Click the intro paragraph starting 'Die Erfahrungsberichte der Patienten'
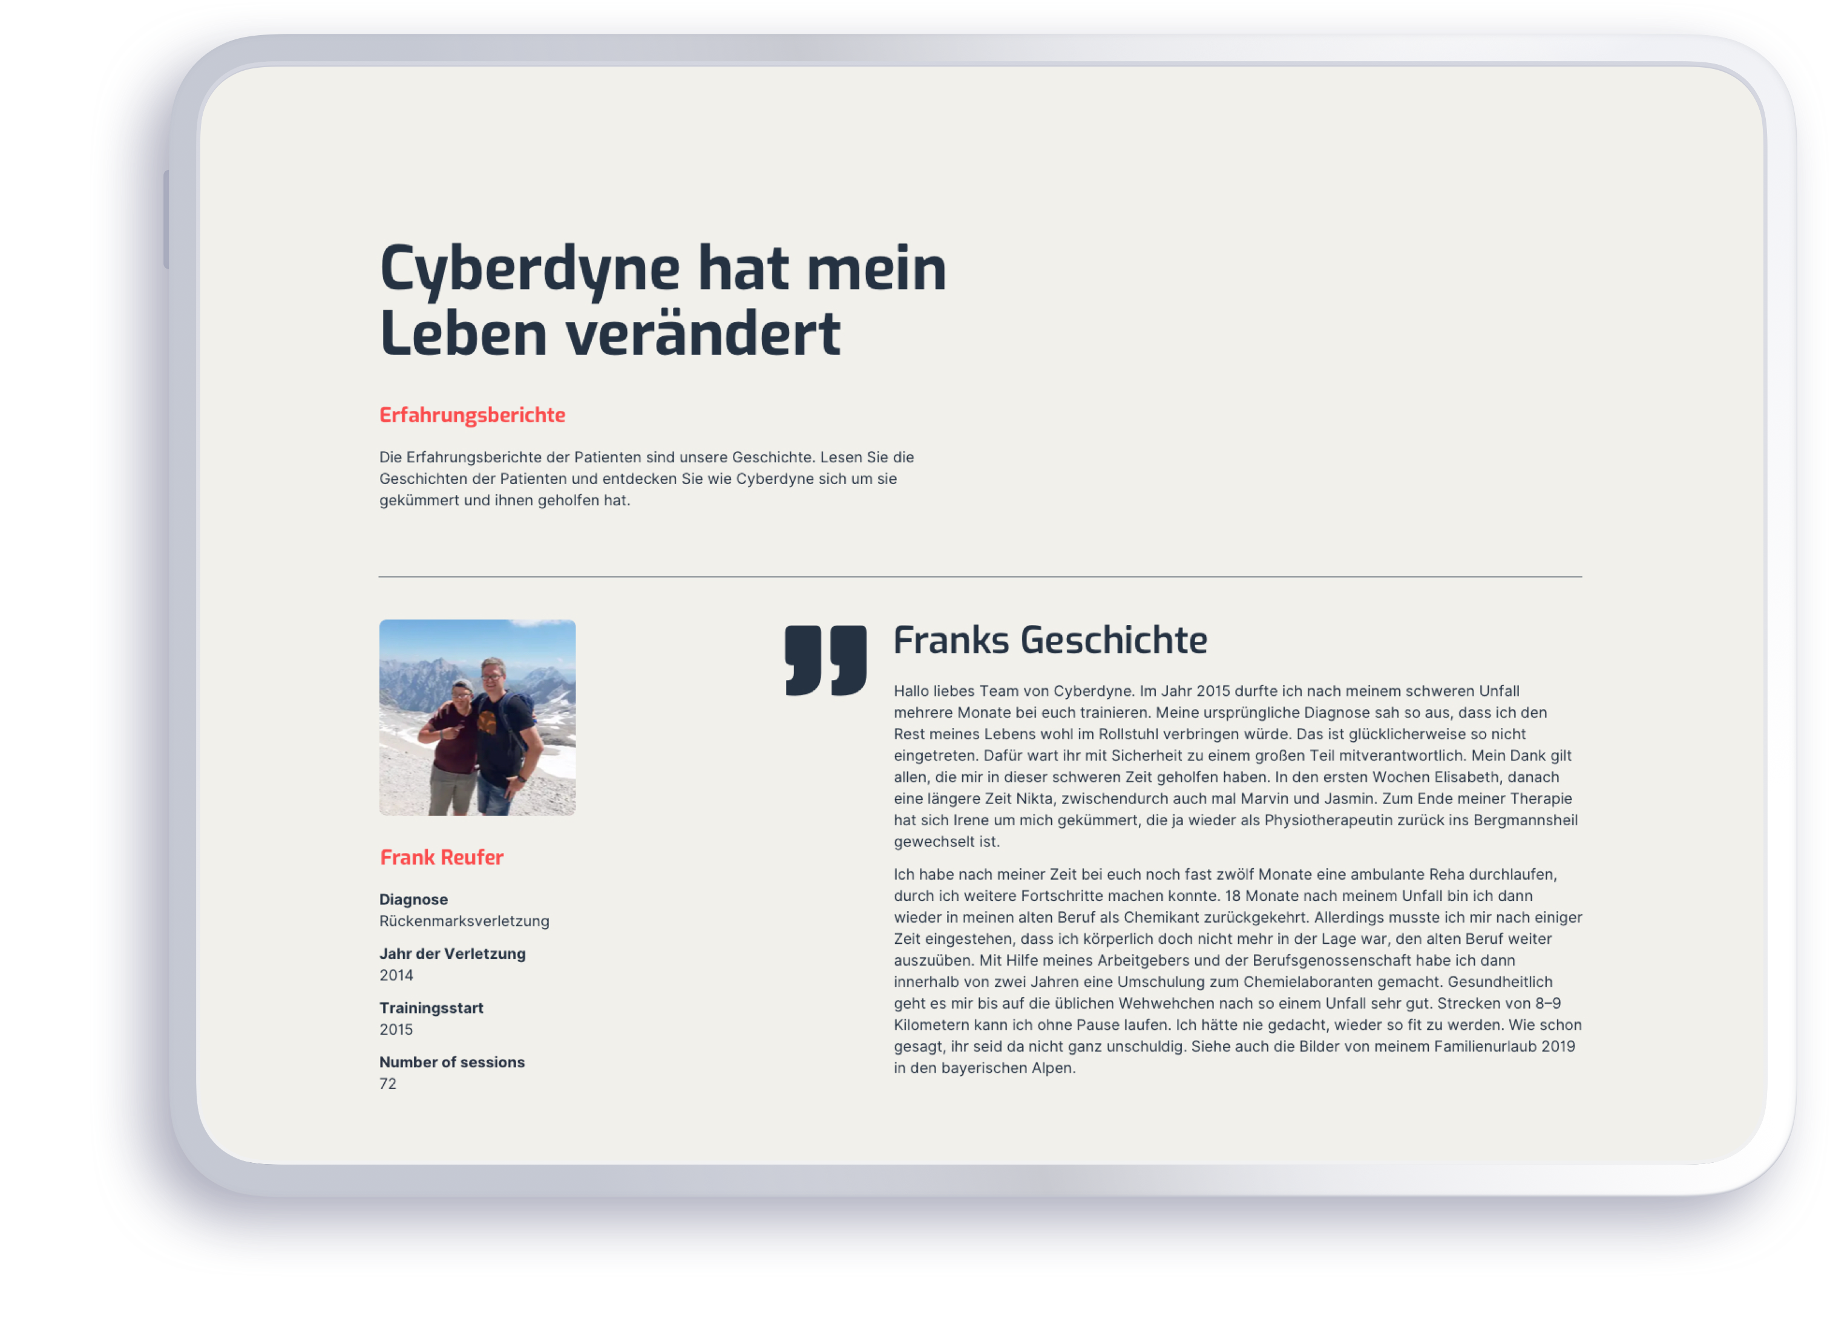 pyautogui.click(x=646, y=479)
